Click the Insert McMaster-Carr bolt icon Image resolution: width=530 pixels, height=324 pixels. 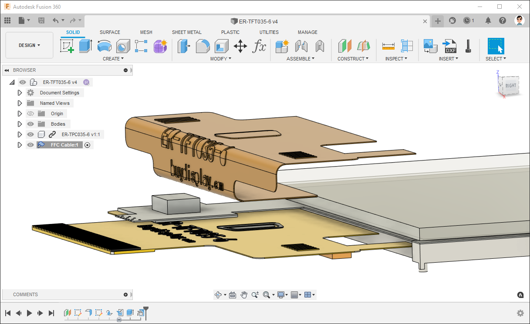pyautogui.click(x=467, y=46)
